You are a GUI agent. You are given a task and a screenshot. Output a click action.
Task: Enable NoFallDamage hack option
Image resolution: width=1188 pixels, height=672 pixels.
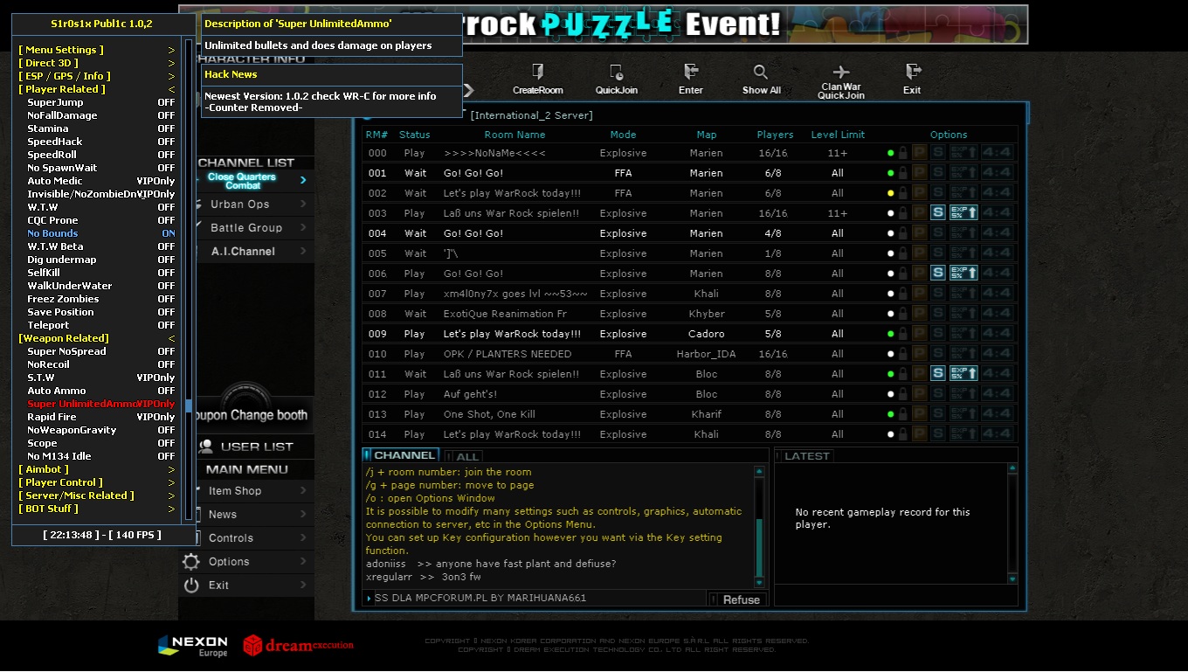(100, 115)
